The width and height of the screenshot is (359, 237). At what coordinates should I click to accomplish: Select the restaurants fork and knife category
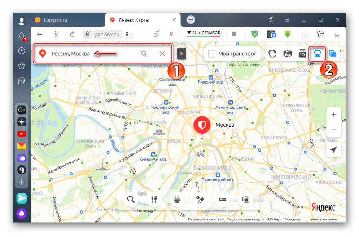(154, 199)
